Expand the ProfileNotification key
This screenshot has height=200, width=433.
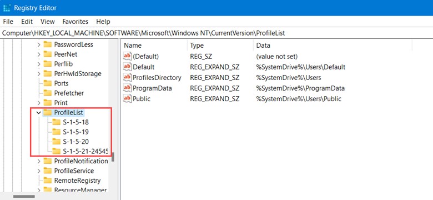click(39, 161)
